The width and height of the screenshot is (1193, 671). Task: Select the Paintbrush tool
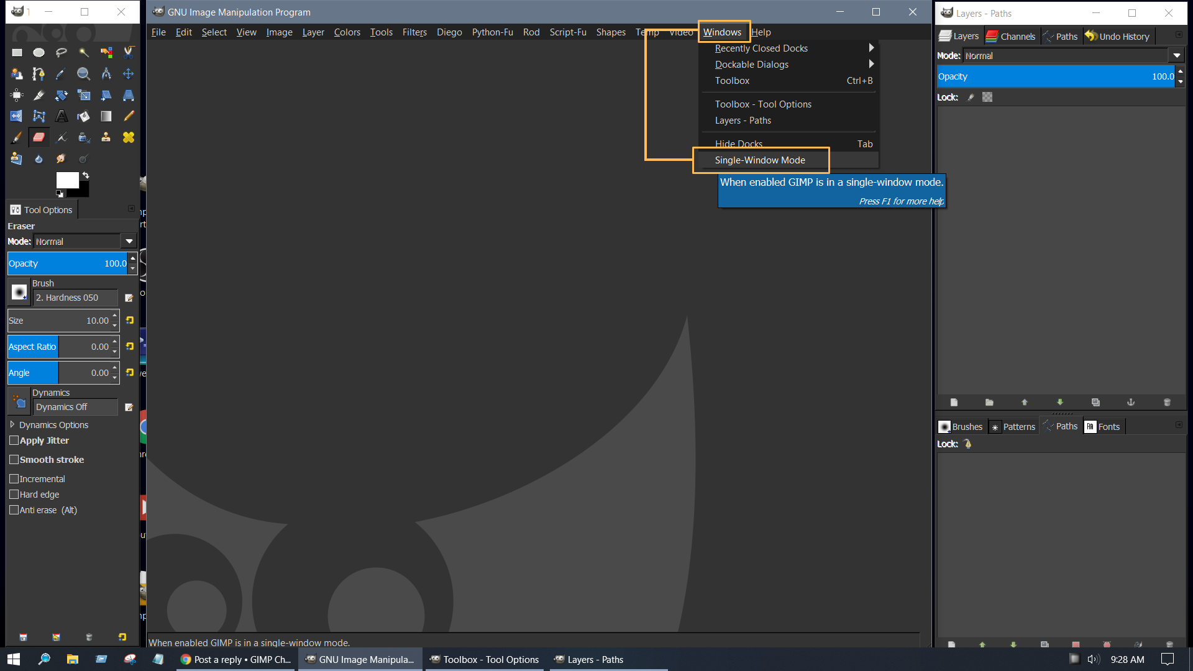(x=17, y=137)
